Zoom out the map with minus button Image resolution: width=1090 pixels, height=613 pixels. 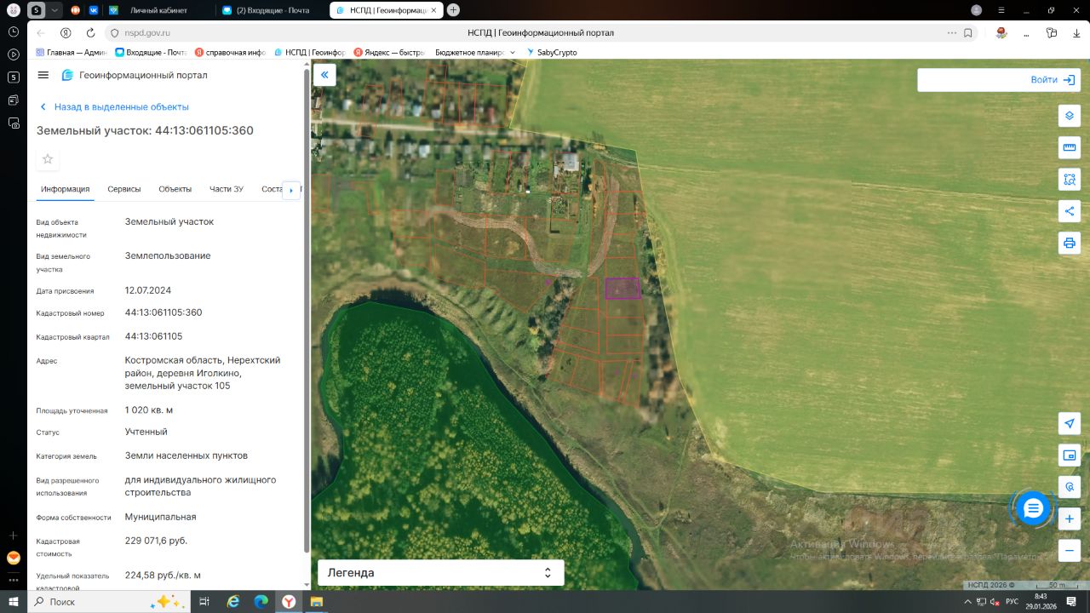click(1070, 550)
